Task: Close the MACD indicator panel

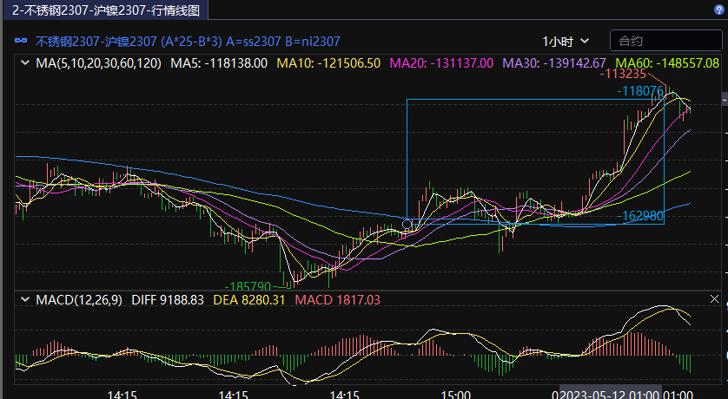Action: coord(714,299)
